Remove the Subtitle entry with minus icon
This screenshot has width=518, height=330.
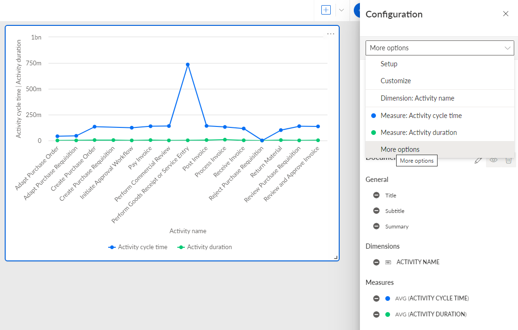point(376,211)
